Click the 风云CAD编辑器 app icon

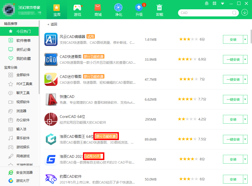51,39
